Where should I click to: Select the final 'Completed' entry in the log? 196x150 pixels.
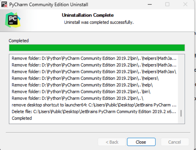22,118
